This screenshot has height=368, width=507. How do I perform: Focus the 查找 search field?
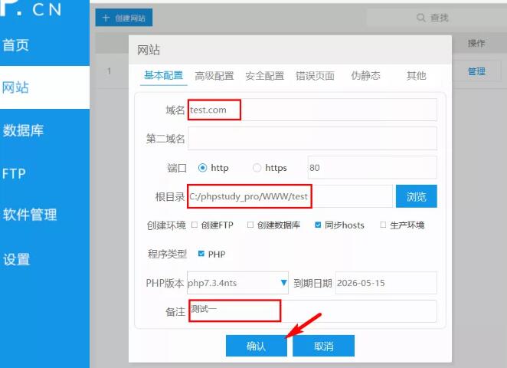(x=437, y=18)
